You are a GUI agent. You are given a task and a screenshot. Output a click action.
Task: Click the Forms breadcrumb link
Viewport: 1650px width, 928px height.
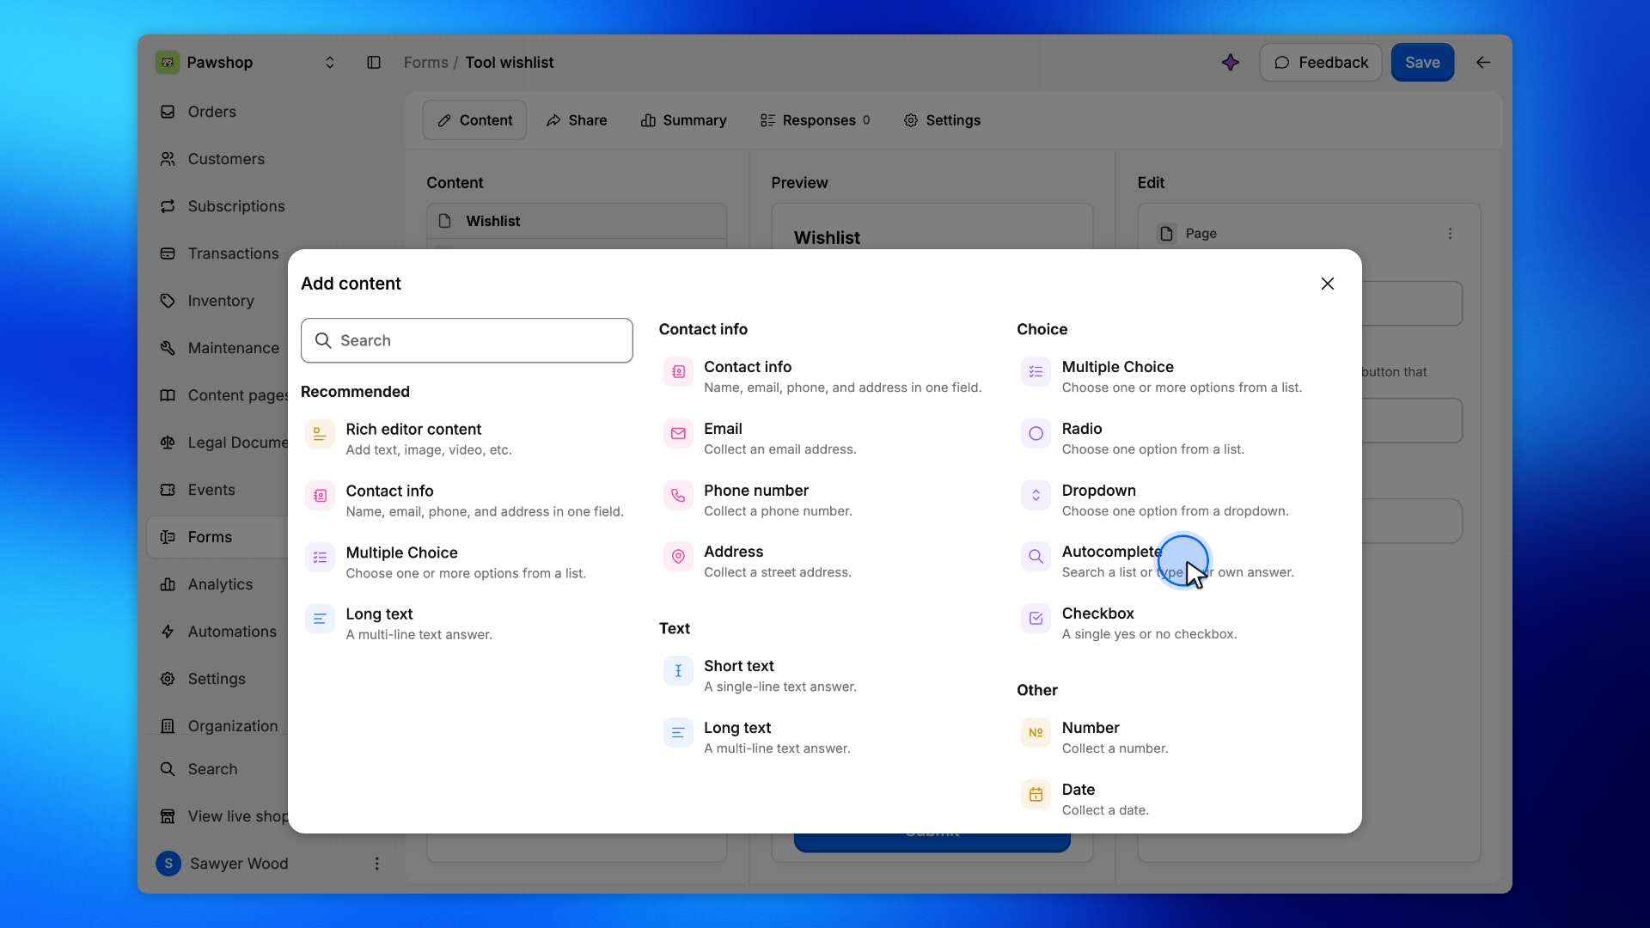(x=426, y=63)
